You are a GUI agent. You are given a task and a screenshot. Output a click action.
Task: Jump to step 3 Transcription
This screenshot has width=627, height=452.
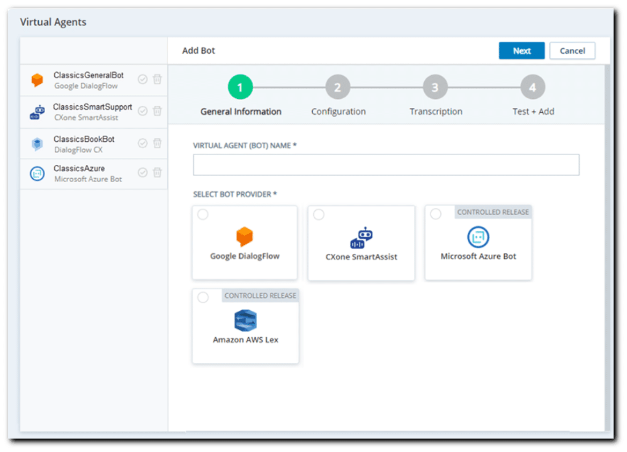[435, 88]
